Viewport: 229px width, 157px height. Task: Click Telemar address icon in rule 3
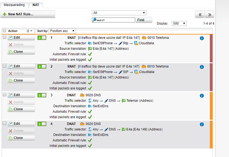[x=124, y=101]
